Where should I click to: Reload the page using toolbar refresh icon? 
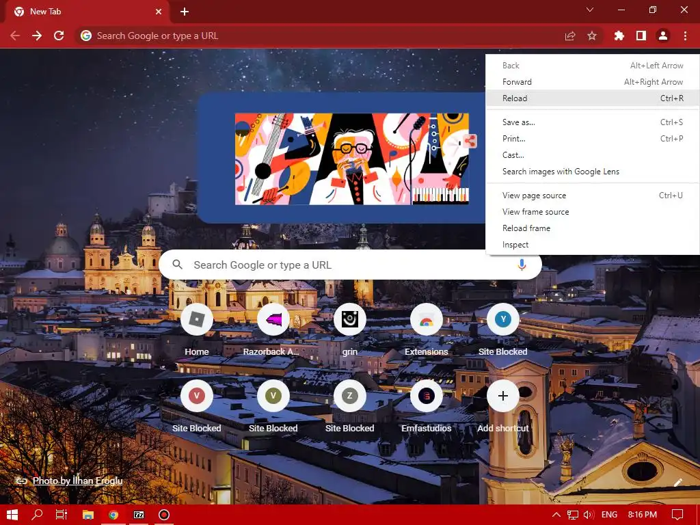pos(59,36)
